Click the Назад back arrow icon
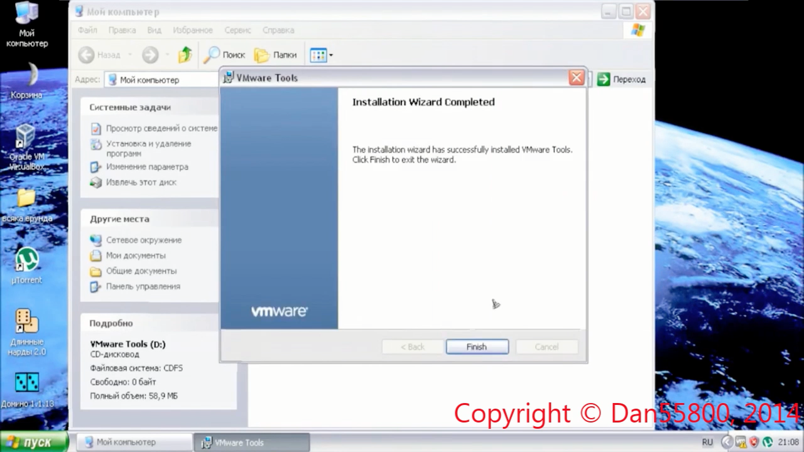Viewport: 804px width, 452px height. pyautogui.click(x=87, y=55)
